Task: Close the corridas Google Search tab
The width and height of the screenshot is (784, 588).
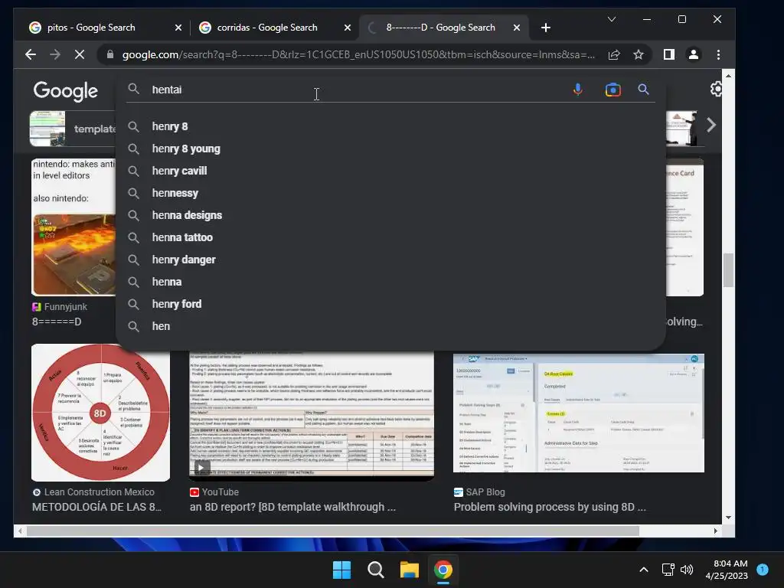Action: click(348, 28)
